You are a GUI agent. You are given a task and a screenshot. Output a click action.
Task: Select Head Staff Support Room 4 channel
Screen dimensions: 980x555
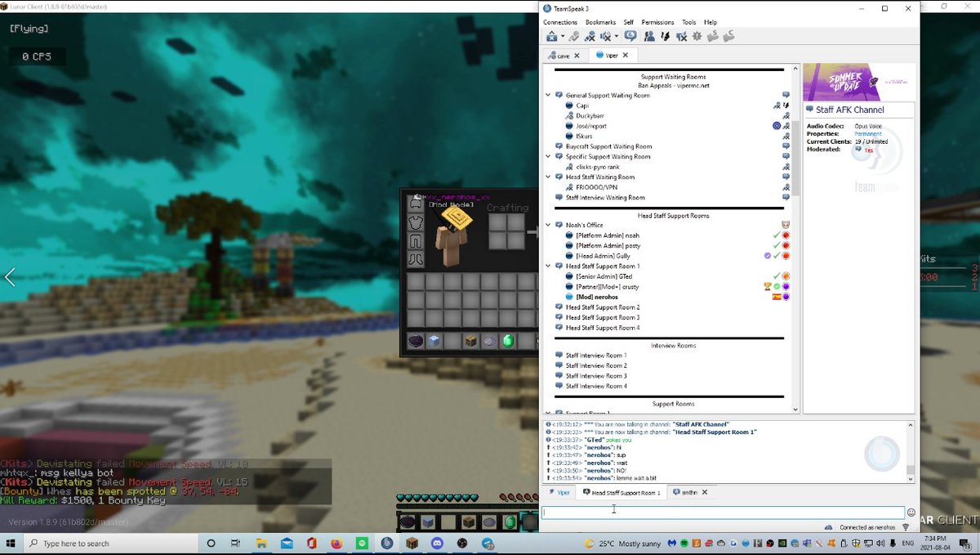[x=603, y=328]
